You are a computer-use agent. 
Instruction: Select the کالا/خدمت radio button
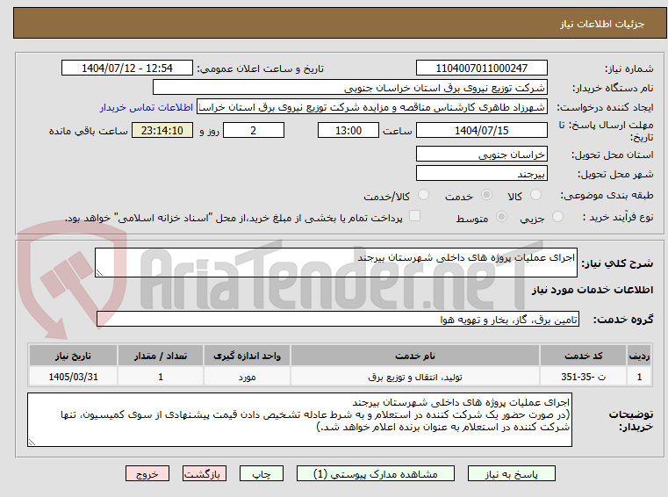423,195
